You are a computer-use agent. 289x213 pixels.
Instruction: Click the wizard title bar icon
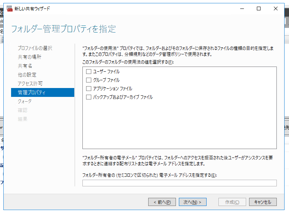click(x=9, y=9)
